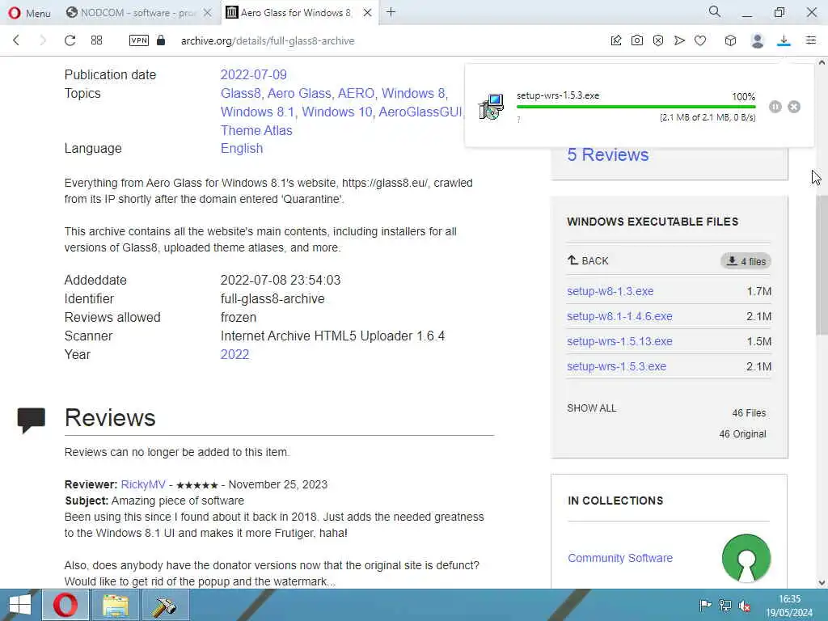Open reviewer RickyMV profile link
Viewport: 828px width, 621px height.
[143, 484]
